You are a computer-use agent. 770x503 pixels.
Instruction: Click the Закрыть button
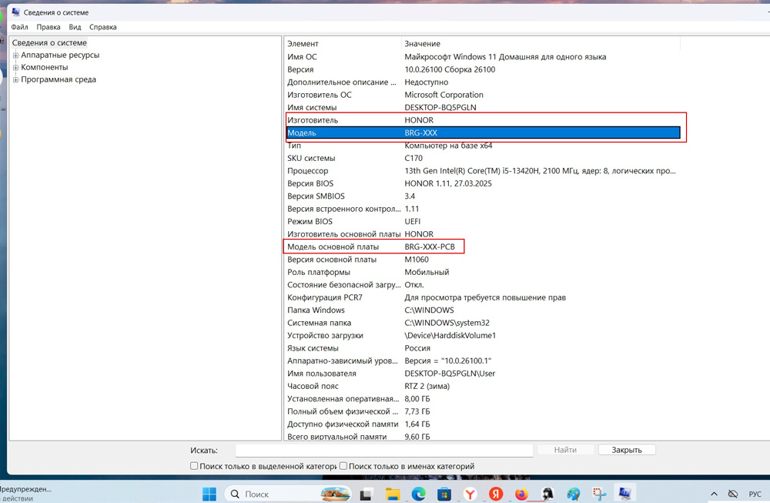(627, 450)
